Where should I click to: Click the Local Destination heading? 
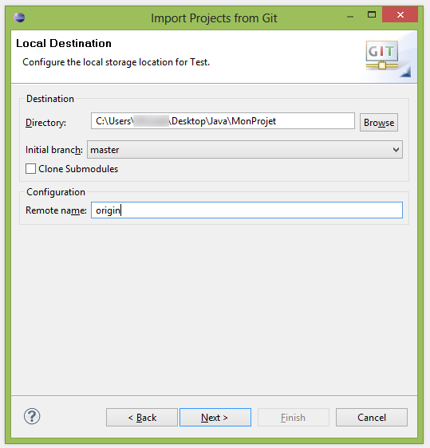64,43
